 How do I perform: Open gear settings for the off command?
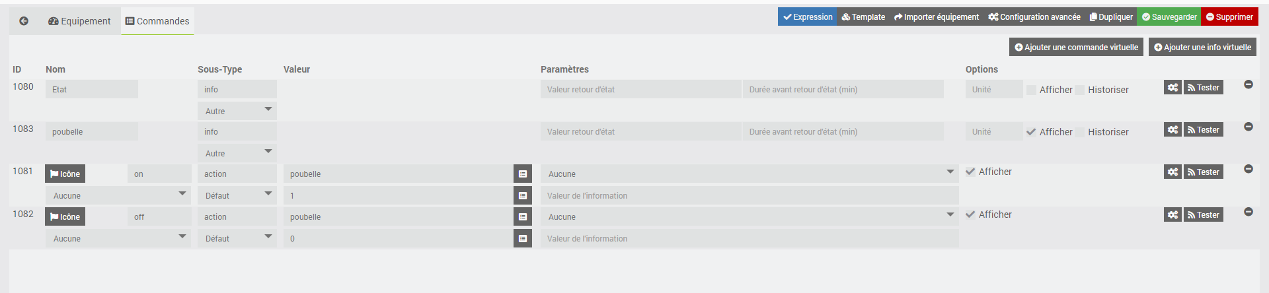tap(1173, 215)
